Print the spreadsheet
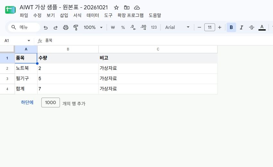Viewport: 273px width, 167px height. click(66, 27)
